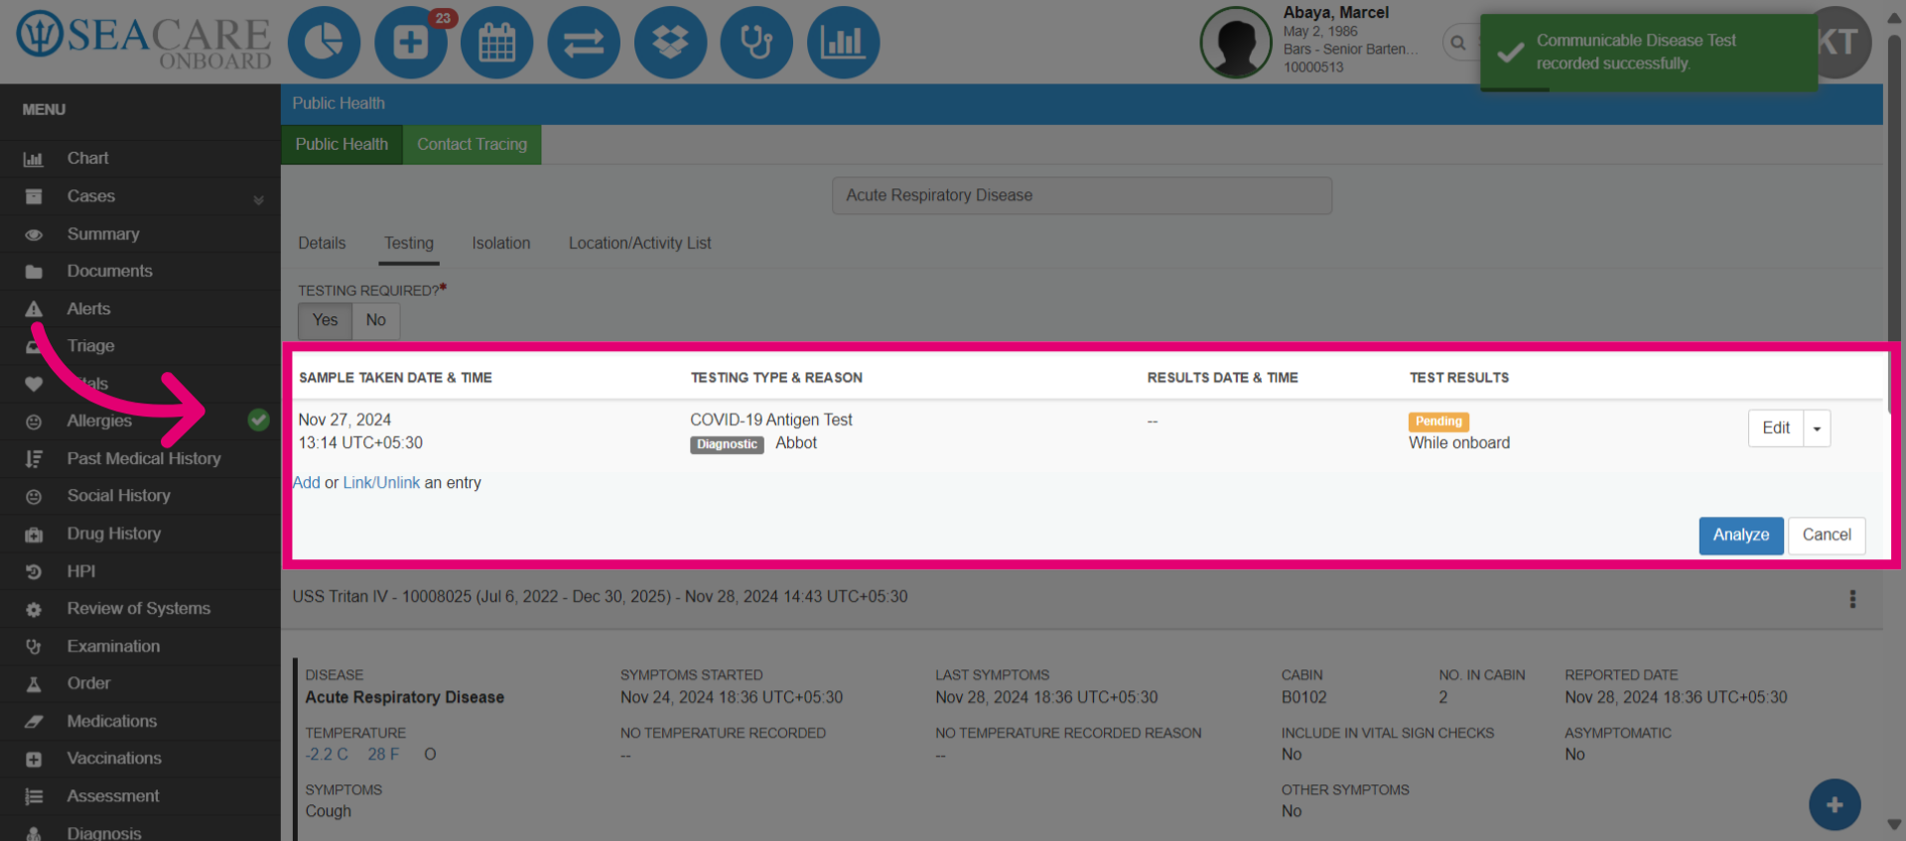Click the Cancel button
The image size is (1906, 841).
click(1827, 536)
